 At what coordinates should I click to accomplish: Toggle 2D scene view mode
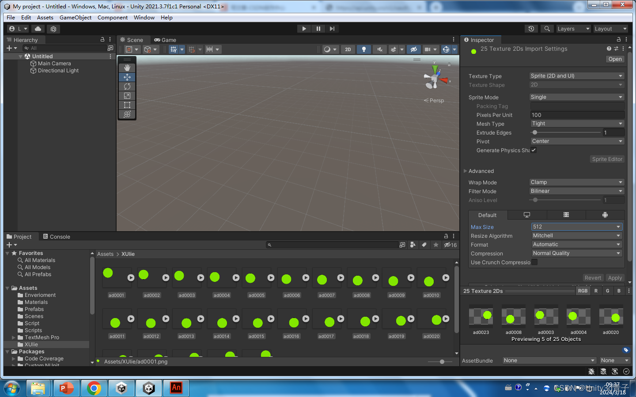pyautogui.click(x=348, y=49)
